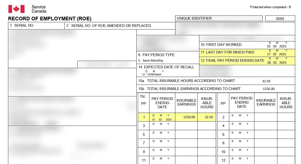Click pay period 3 insurable earnings cell
Image resolution: width=301 pixels, height=164 pixels.
click(186, 126)
